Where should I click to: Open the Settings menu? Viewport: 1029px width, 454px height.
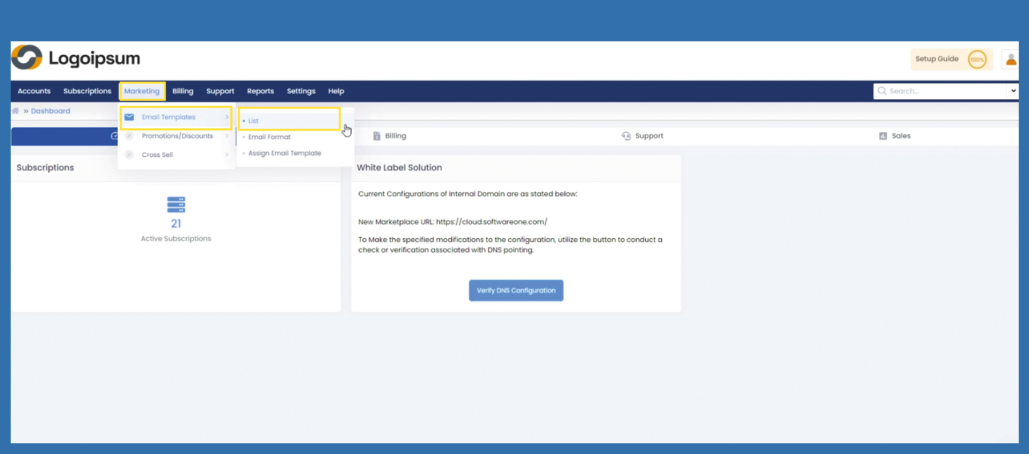(301, 91)
